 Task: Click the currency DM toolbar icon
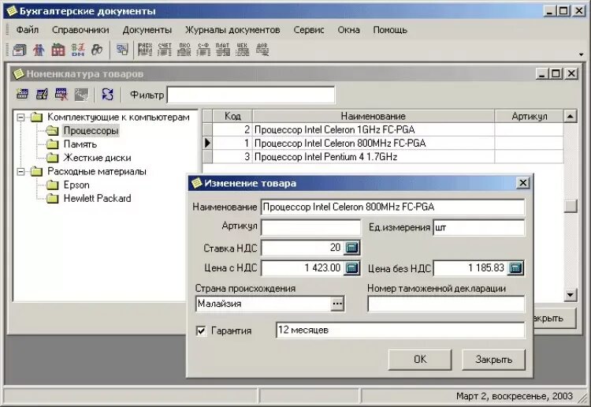78,50
